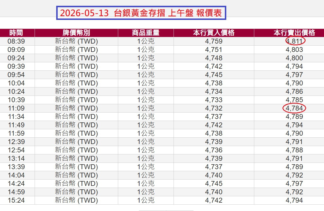Select the 09:09 time cell

click(16, 50)
